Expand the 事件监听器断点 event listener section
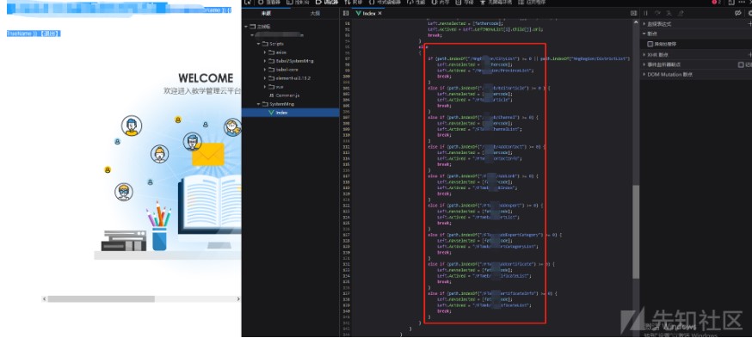Screen dimensions: 752x338 click(644, 65)
